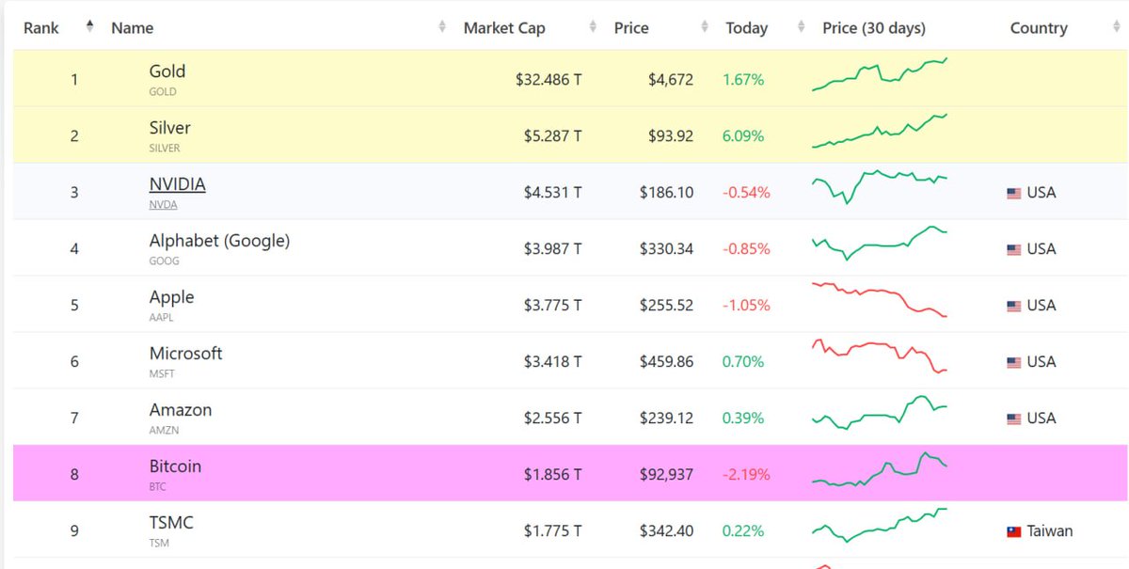Open the Amazon company page

pos(180,410)
